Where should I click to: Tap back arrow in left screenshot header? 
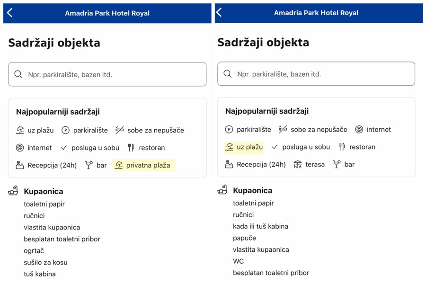(x=10, y=13)
